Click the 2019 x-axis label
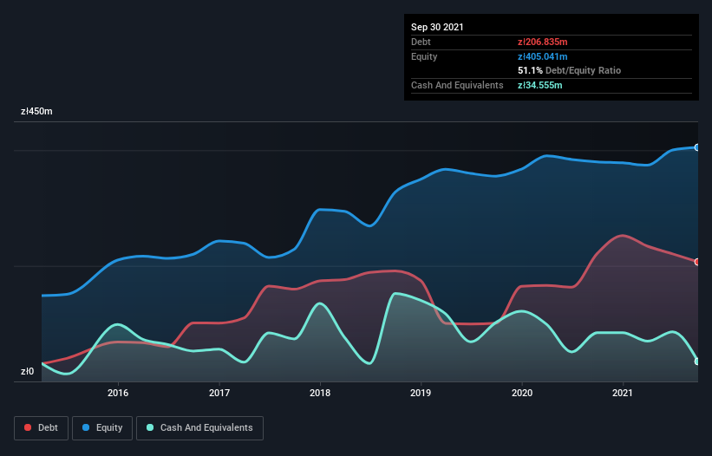This screenshot has width=712, height=456. point(421,393)
